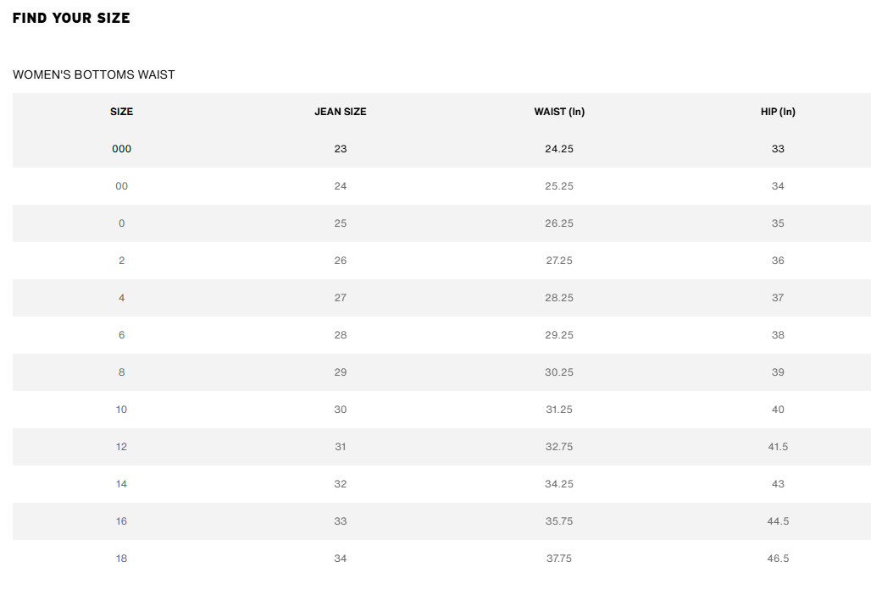Image resolution: width=871 pixels, height=589 pixels.
Task: Click the 37.75 waist measurement cell
Action: [x=559, y=559]
